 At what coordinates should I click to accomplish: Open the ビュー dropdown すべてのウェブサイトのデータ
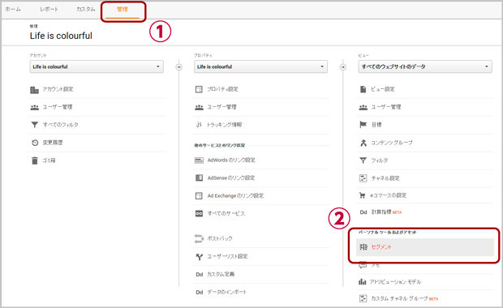click(x=425, y=66)
